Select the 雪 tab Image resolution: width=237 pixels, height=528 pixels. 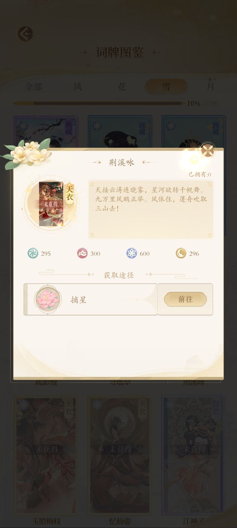click(166, 87)
